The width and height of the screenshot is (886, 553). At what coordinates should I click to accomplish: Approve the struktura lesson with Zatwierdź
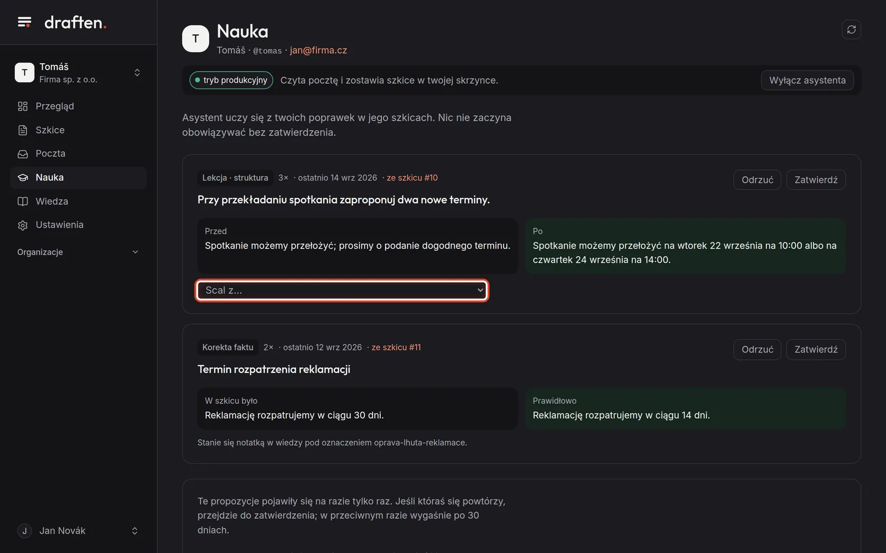[816, 180]
